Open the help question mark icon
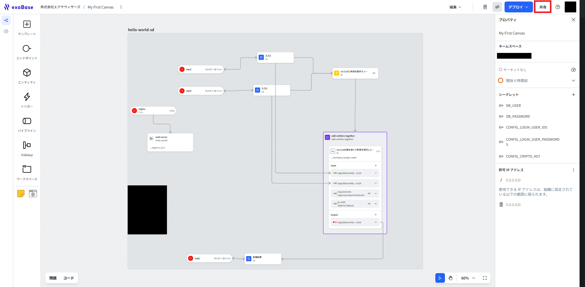 coord(558,7)
